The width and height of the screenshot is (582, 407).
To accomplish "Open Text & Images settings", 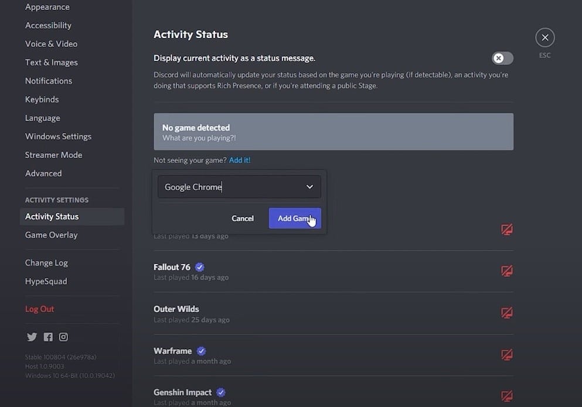I will point(51,62).
